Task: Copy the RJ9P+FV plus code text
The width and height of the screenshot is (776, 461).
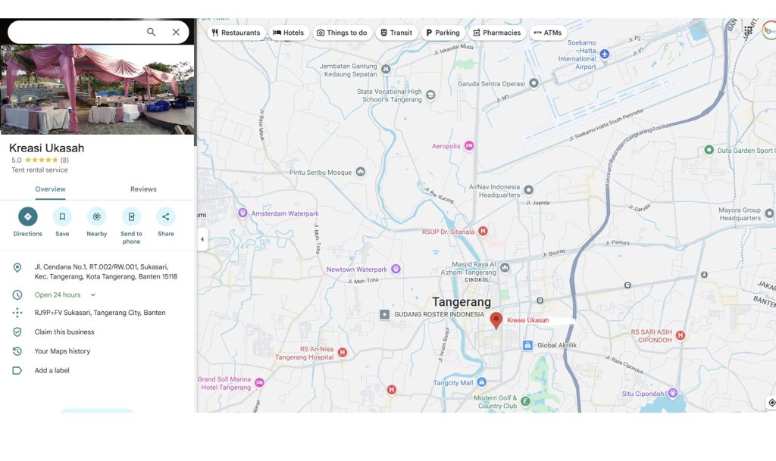Action: pos(100,313)
